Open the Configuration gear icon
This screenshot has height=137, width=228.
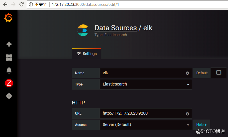(9, 96)
